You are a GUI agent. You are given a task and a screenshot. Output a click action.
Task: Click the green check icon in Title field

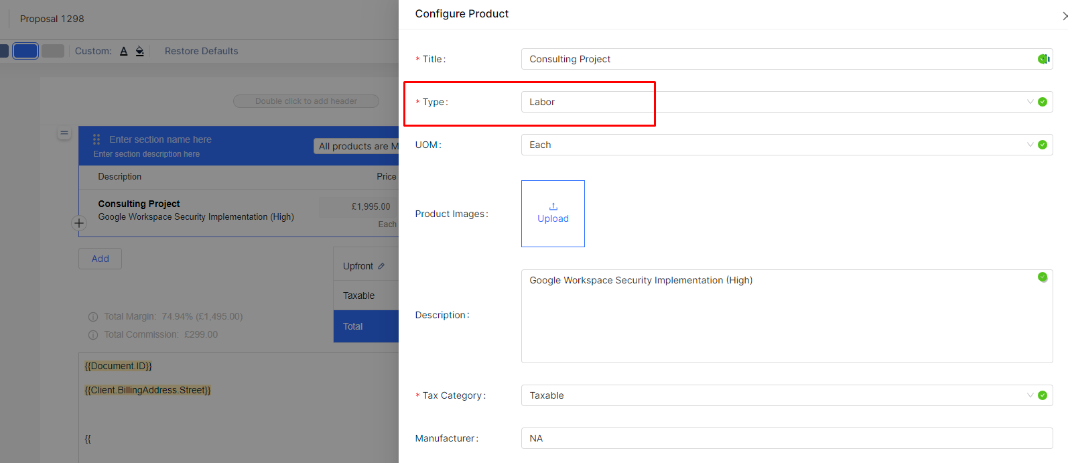click(x=1043, y=59)
